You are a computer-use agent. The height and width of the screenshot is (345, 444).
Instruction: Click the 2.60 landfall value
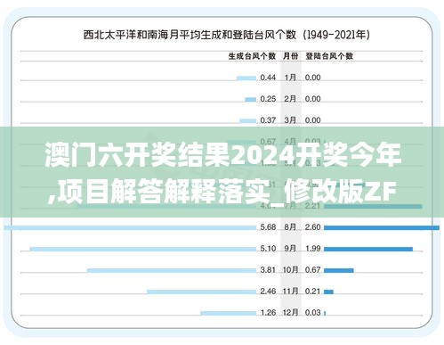[x=313, y=227]
